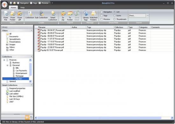Click the horizontal scrollbar of file list
Image resolution: width=175 pixels, height=124 pixels.
tap(99, 118)
